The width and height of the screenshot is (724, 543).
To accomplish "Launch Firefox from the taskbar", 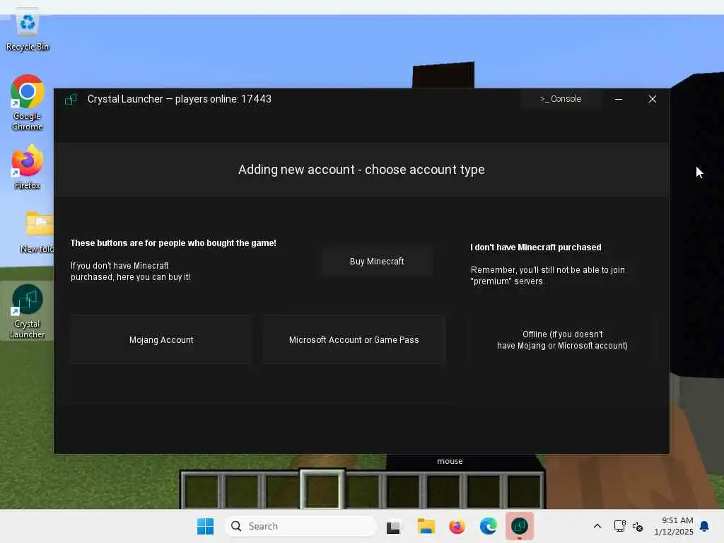I will coord(457,526).
